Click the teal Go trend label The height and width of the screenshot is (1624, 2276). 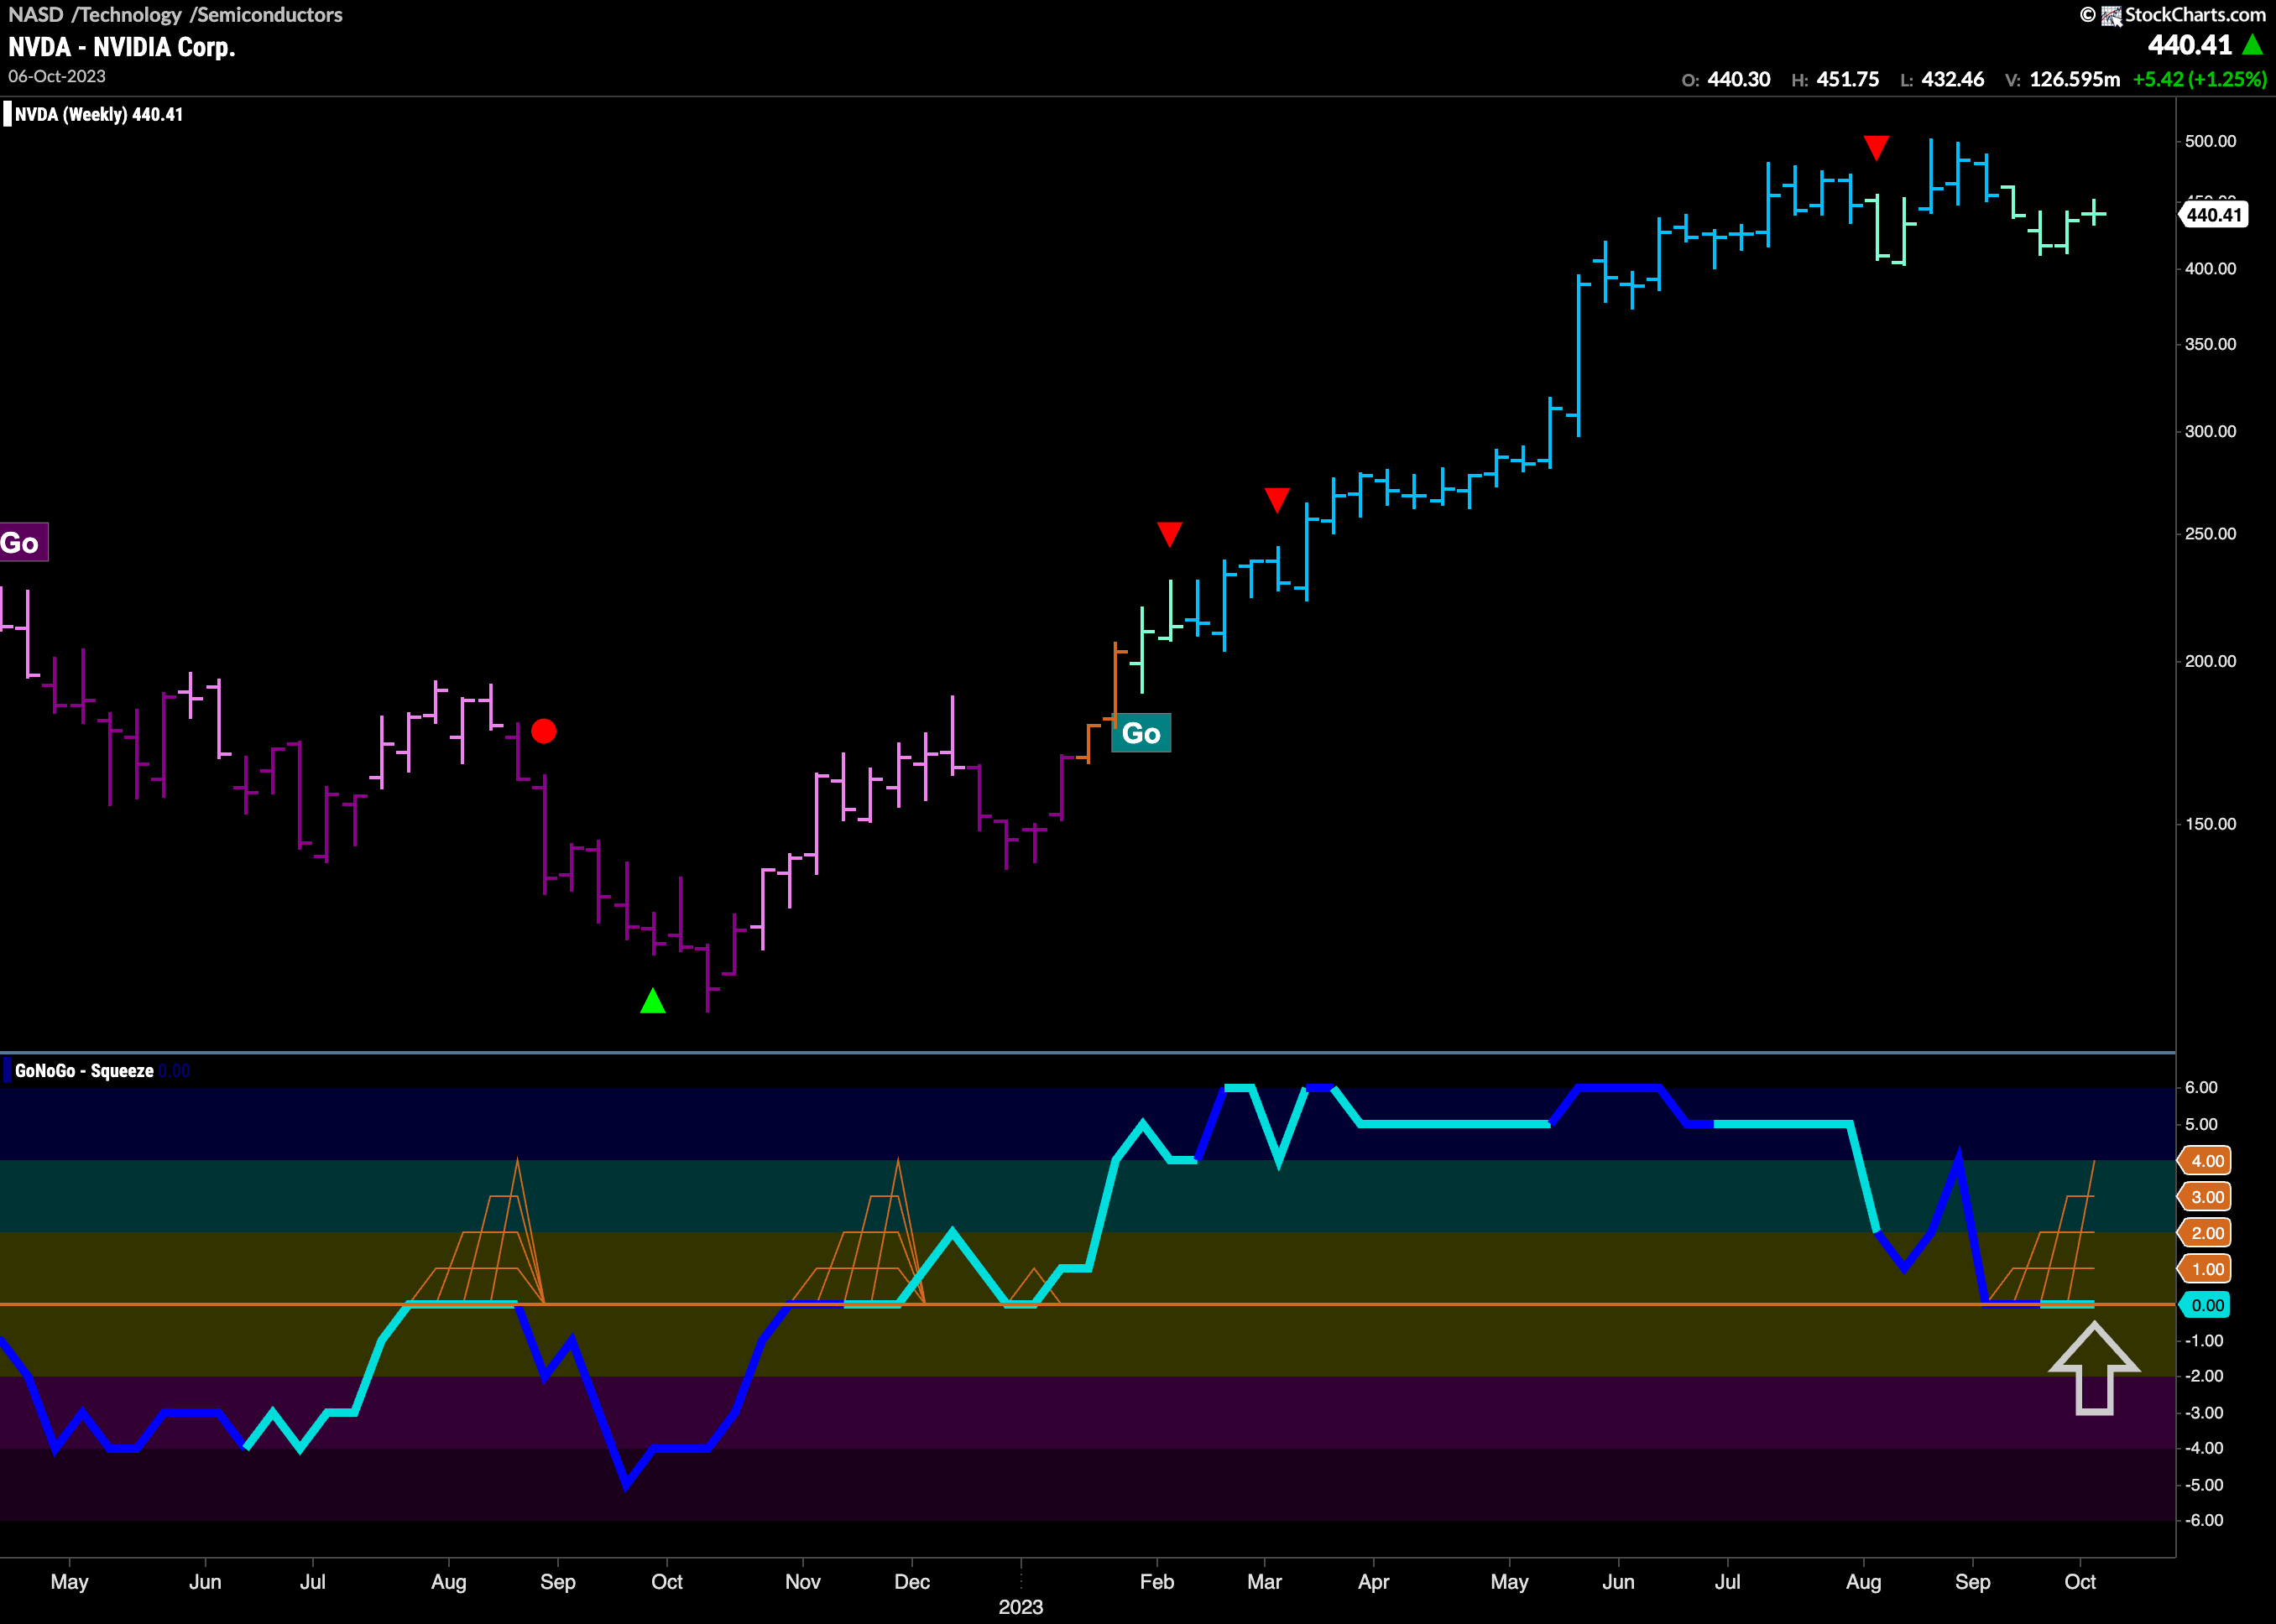(x=1141, y=733)
